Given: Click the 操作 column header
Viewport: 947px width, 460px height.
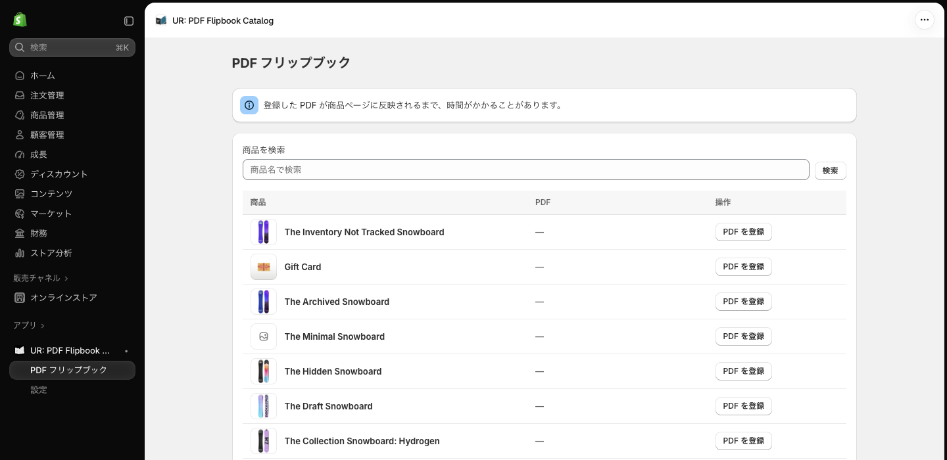Looking at the screenshot, I should [x=723, y=202].
